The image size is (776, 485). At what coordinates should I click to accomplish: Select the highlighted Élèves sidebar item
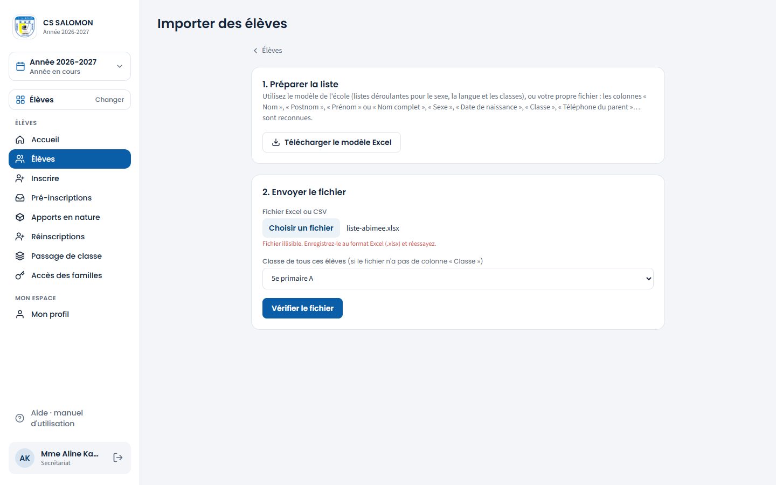click(70, 159)
